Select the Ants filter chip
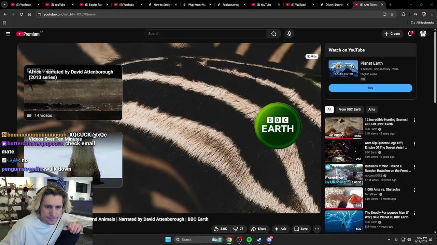 pos(371,109)
